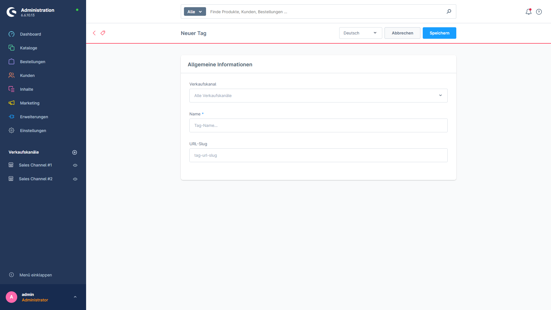Open the notifications bell icon

pos(529,12)
